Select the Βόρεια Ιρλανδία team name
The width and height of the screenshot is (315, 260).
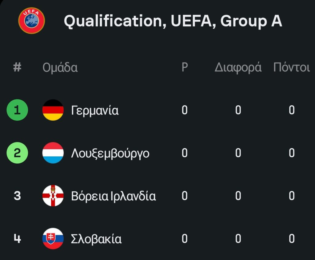[x=113, y=196]
